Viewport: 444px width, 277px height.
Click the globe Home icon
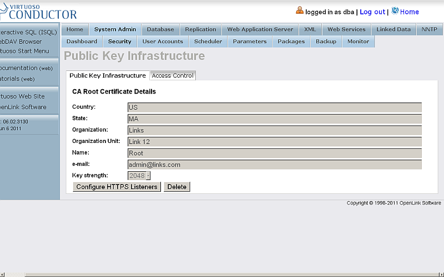[395, 11]
